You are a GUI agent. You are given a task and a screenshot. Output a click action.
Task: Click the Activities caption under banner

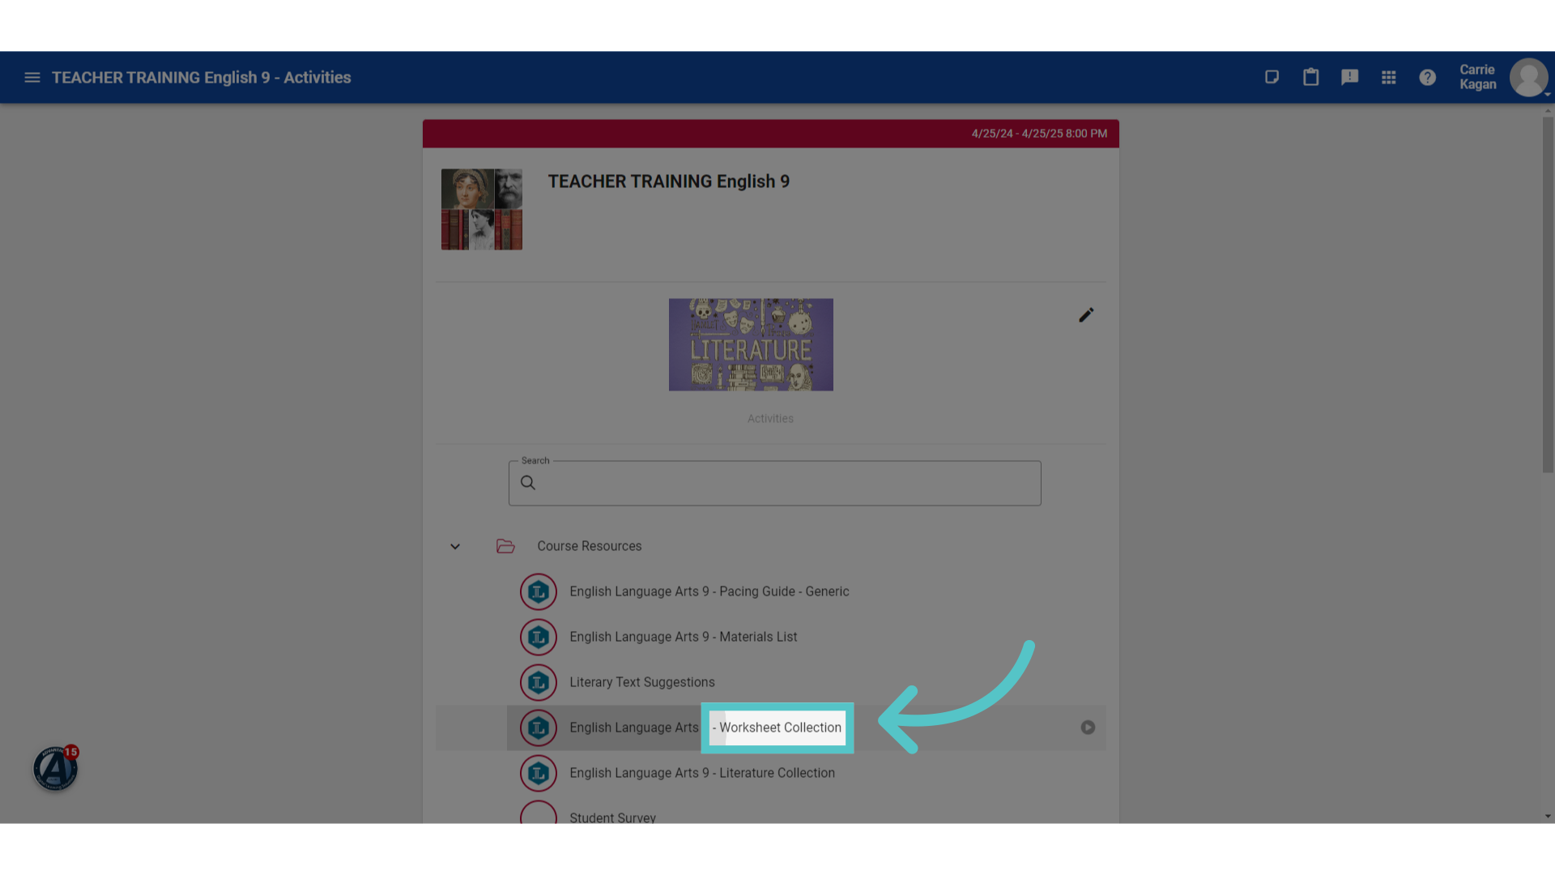tap(770, 419)
